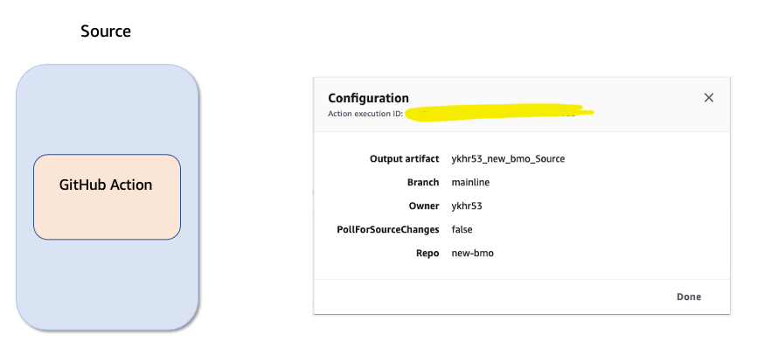This screenshot has width=764, height=349.
Task: Select the GitHub Action box
Action: pos(108,197)
